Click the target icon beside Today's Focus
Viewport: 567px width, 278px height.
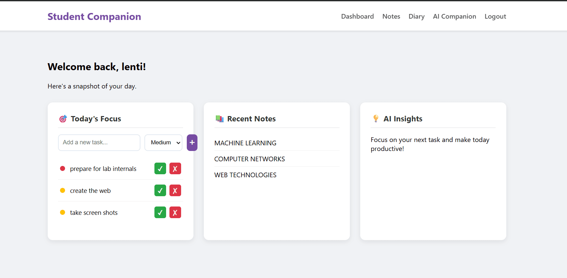point(63,119)
